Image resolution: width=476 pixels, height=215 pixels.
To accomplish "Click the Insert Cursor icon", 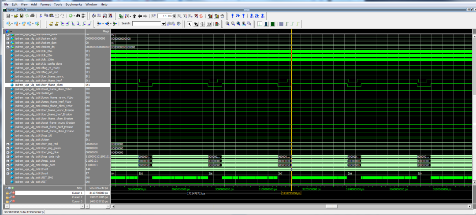I will 52,24.
